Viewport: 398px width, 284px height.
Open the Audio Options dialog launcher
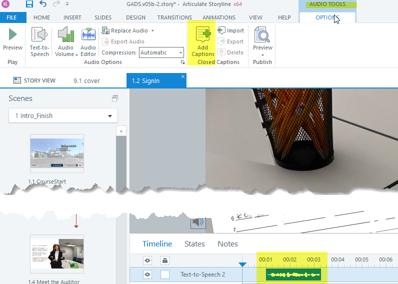point(182,62)
